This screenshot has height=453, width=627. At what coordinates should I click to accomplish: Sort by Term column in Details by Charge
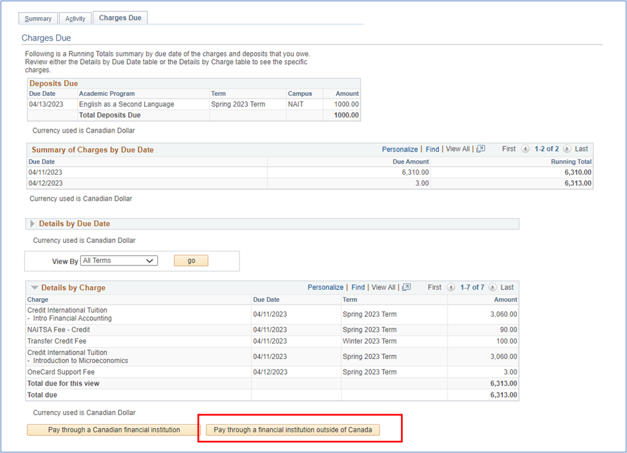[x=350, y=300]
